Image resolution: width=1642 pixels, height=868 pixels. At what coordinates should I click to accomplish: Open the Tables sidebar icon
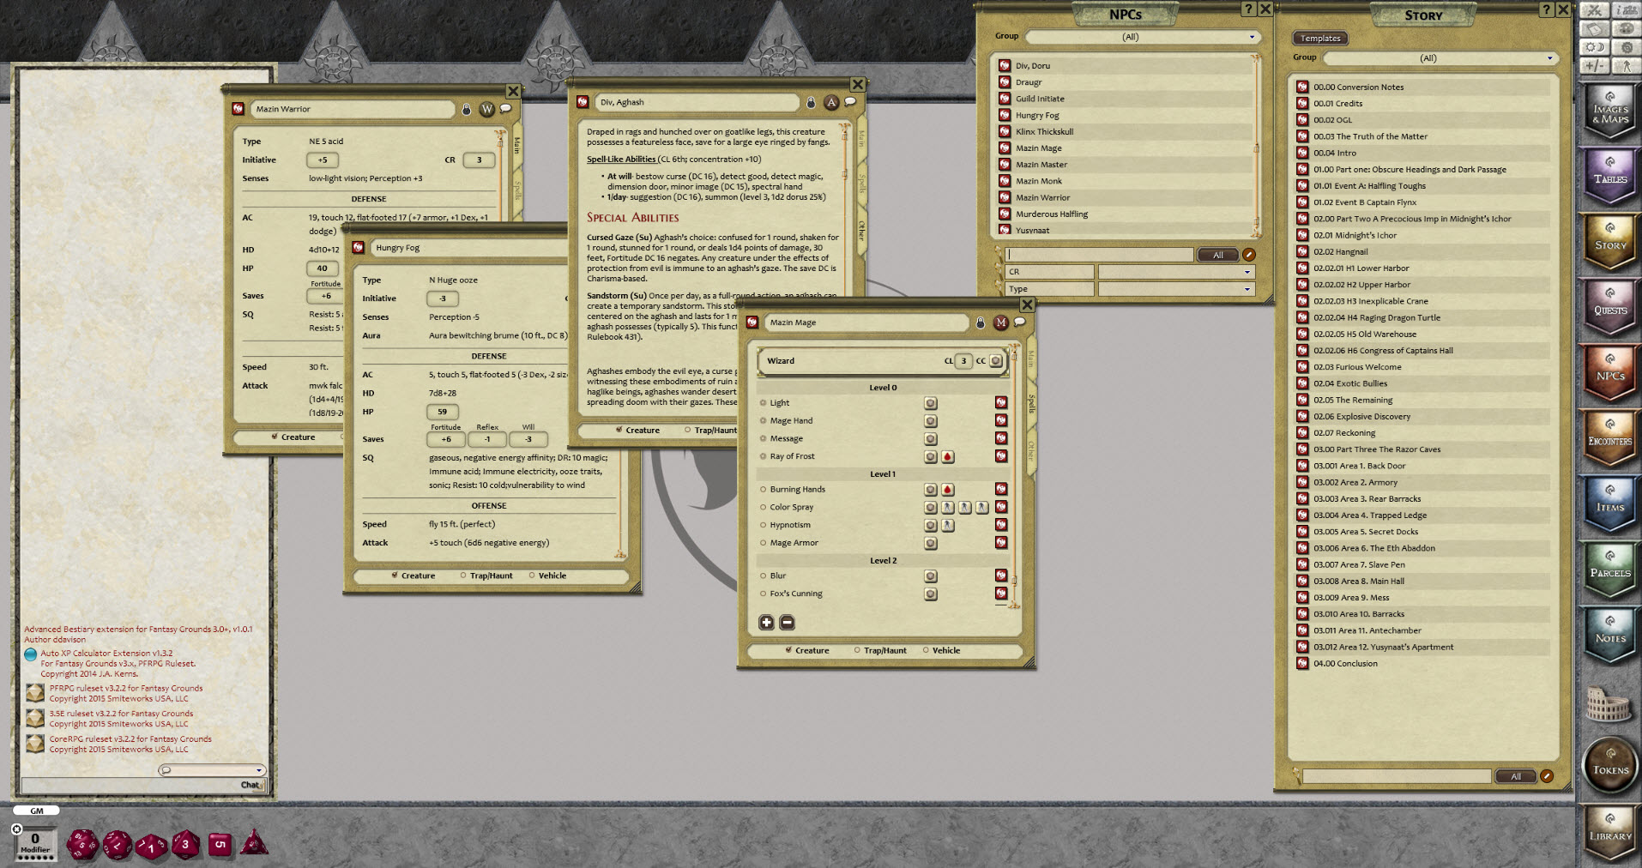(1609, 177)
